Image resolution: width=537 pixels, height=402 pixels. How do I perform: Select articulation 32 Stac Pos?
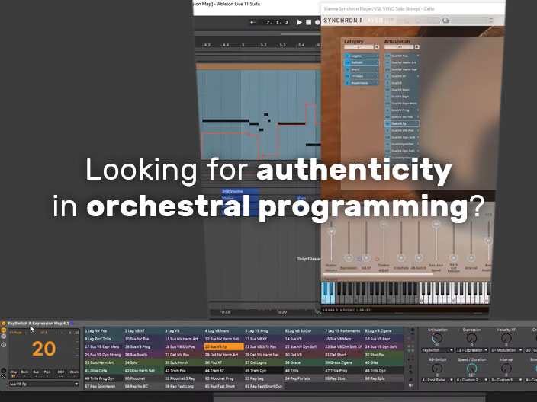(384, 355)
